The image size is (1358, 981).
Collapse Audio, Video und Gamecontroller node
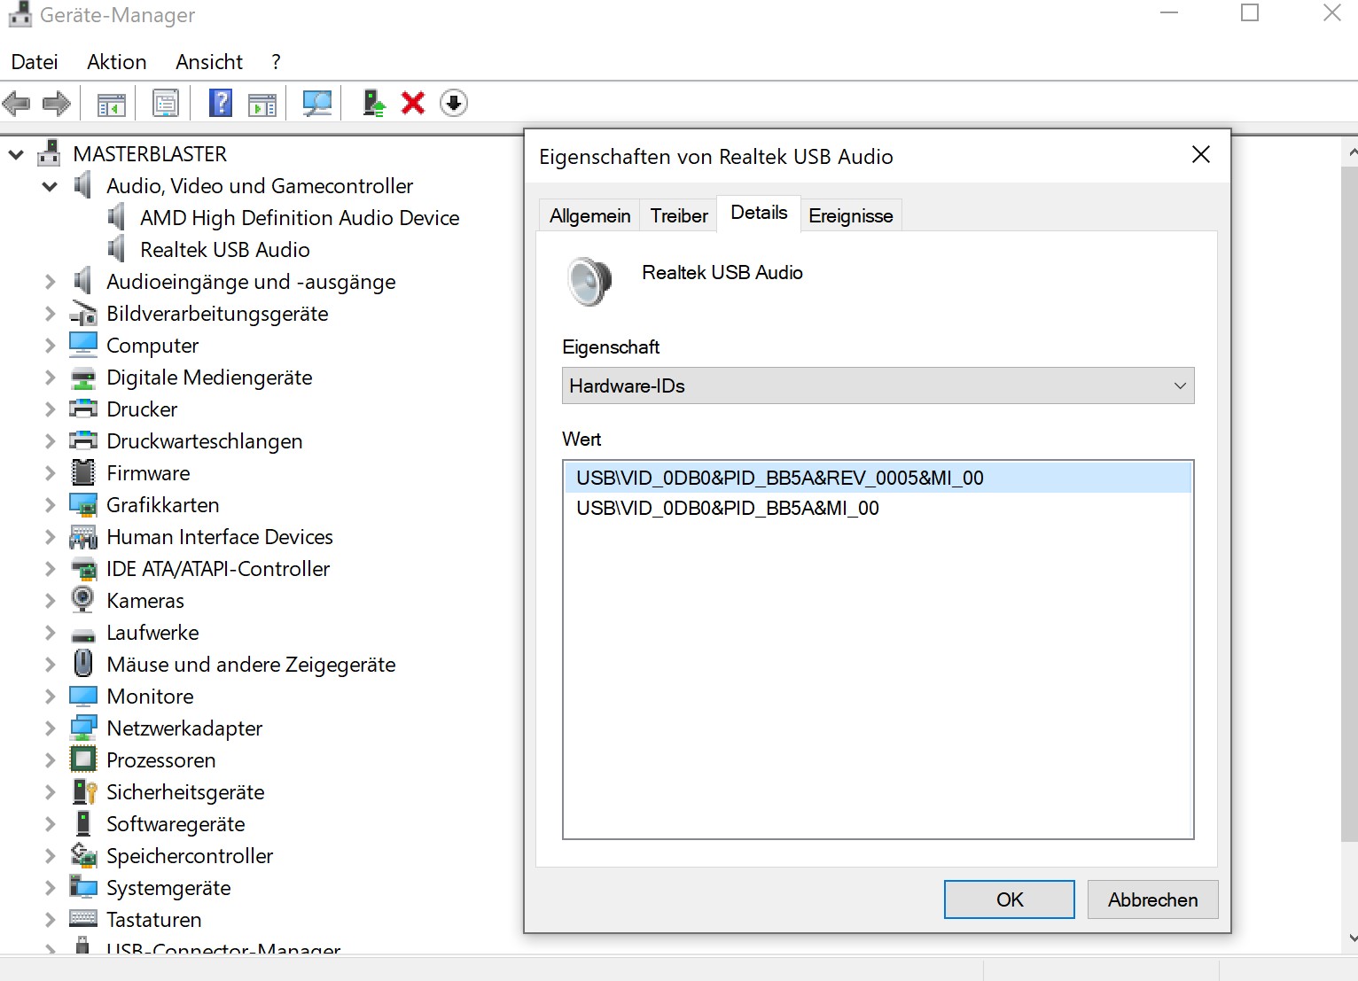[50, 186]
